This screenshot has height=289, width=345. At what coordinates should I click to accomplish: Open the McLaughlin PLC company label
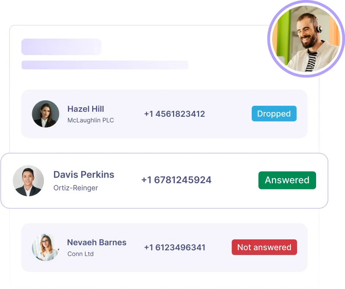pyautogui.click(x=91, y=120)
